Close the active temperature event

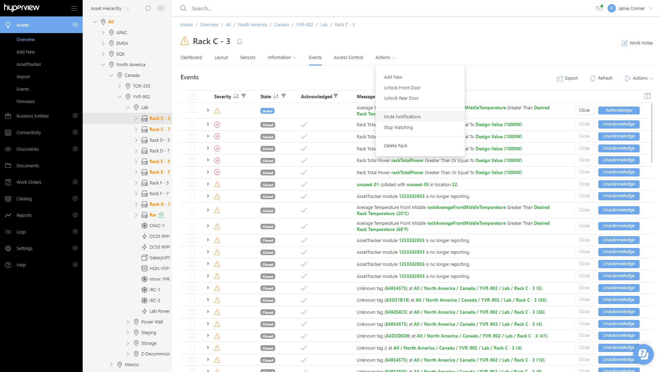click(x=584, y=110)
